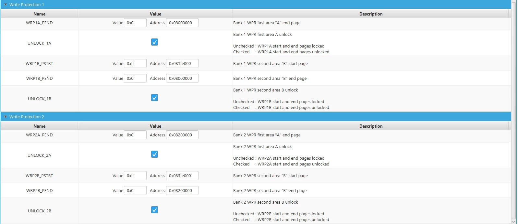Edit the WRP2A_PEND value field

click(x=135, y=135)
